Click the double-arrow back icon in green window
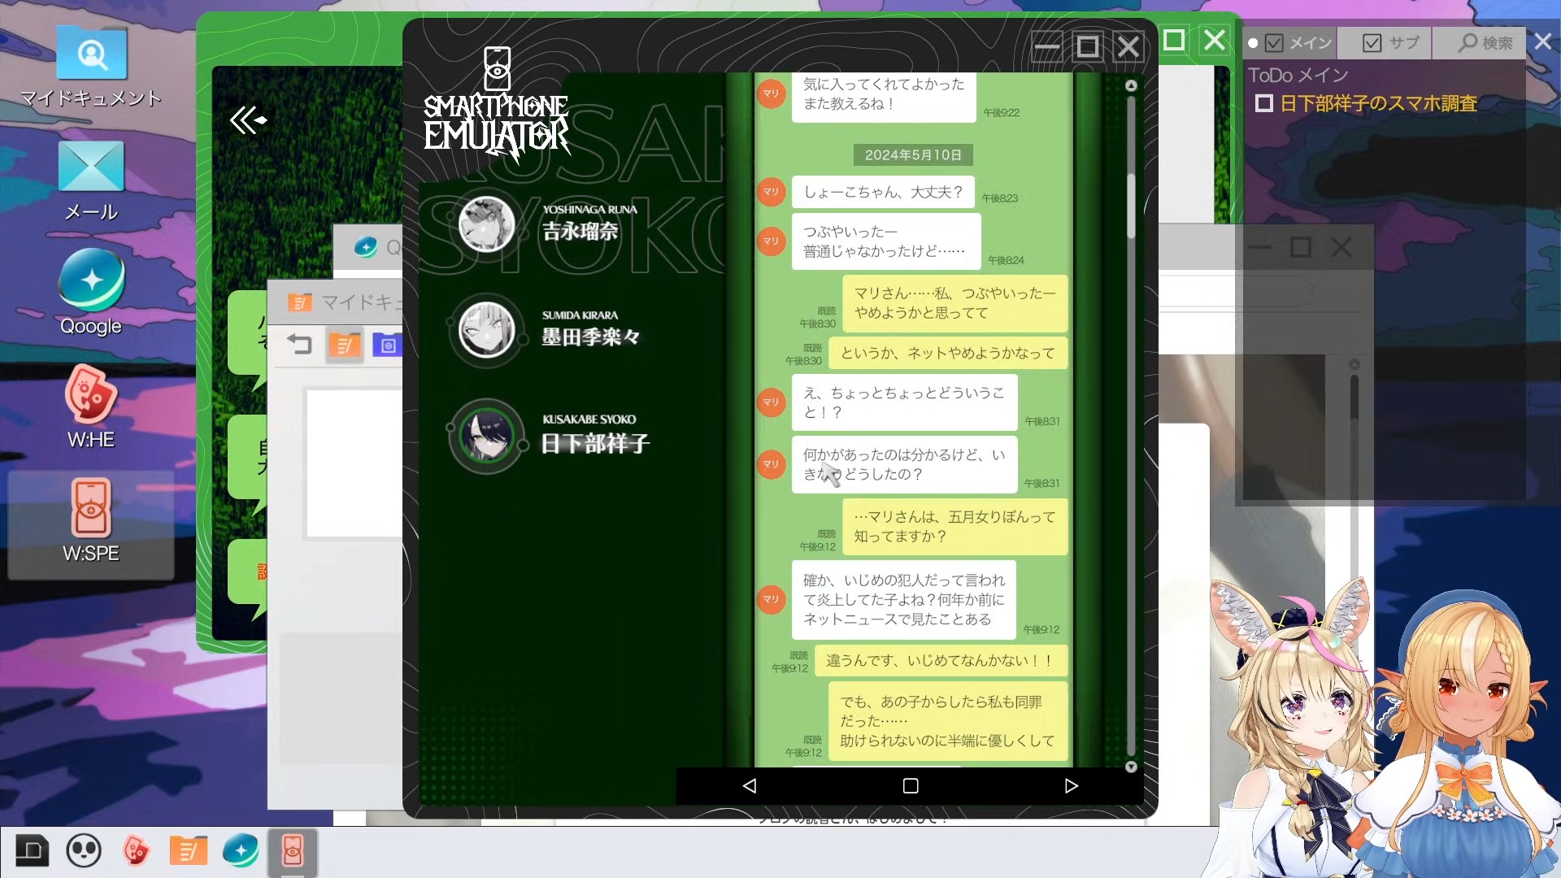 248,120
